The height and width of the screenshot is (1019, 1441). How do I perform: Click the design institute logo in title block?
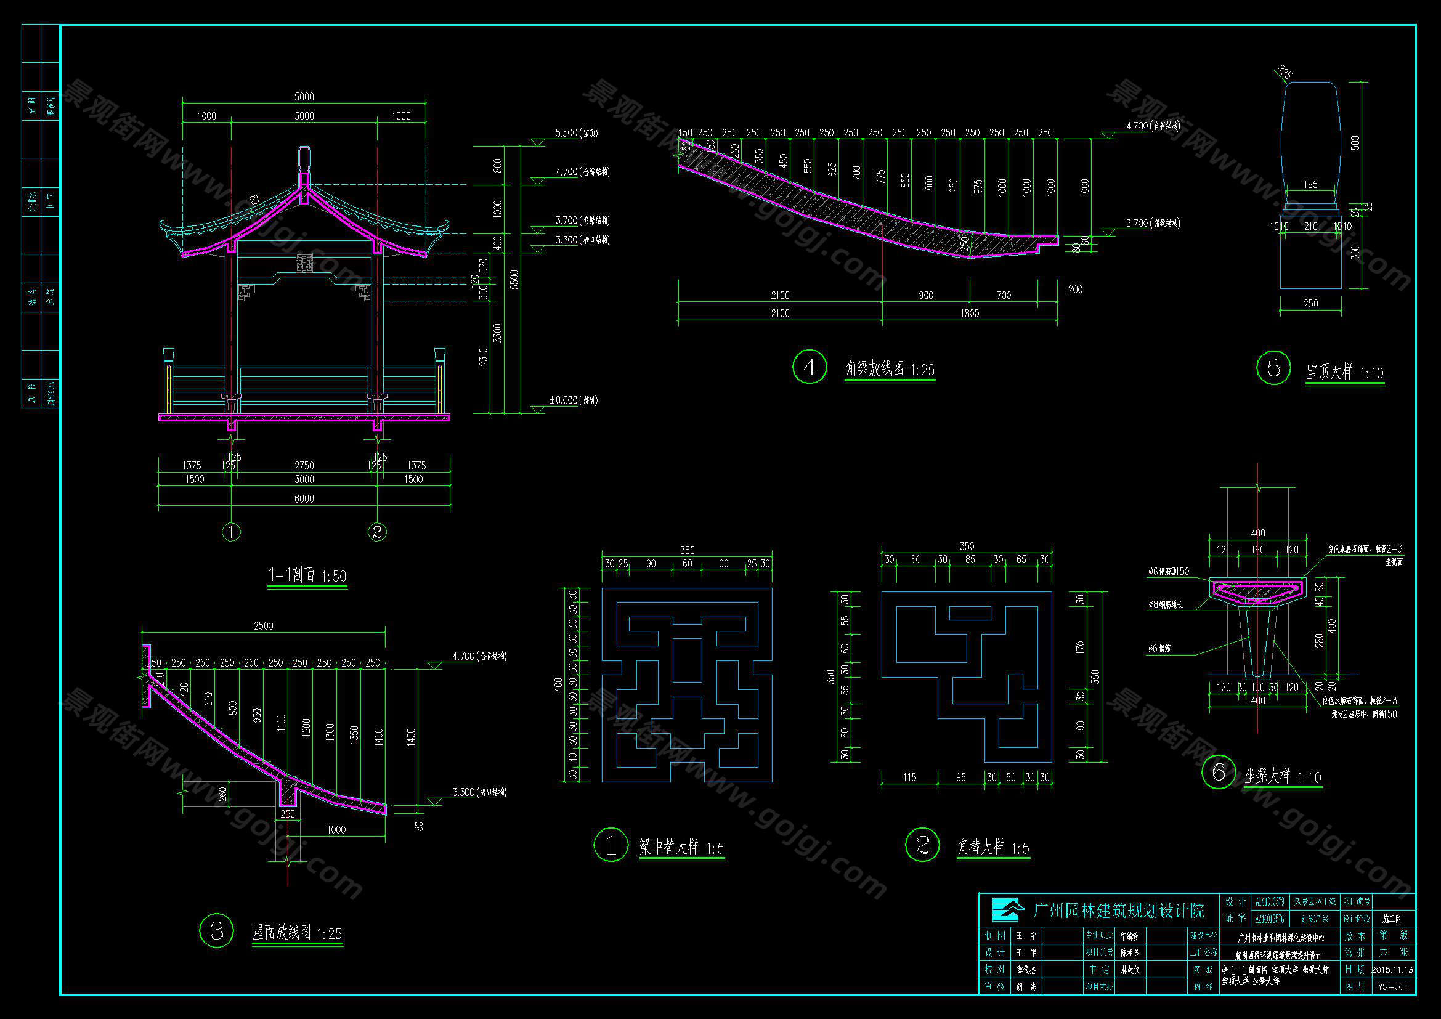point(1007,910)
